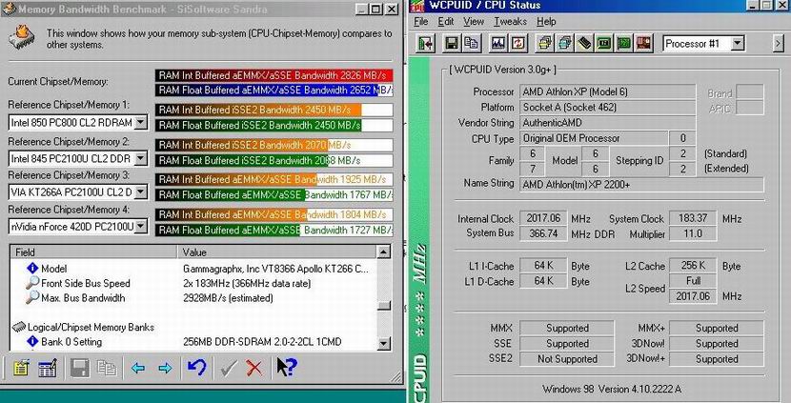Click orange RAM Int iSSE2 2450 MB/s bar

click(x=274, y=110)
